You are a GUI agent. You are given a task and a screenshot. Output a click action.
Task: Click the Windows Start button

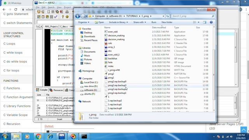5,136
